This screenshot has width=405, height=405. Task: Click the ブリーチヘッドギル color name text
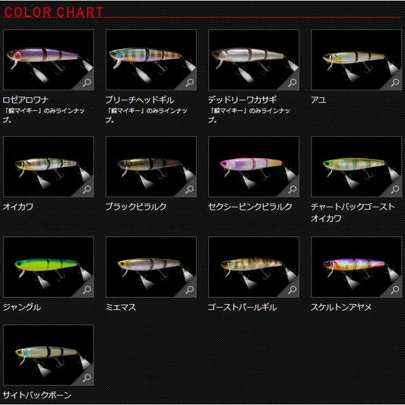point(140,100)
